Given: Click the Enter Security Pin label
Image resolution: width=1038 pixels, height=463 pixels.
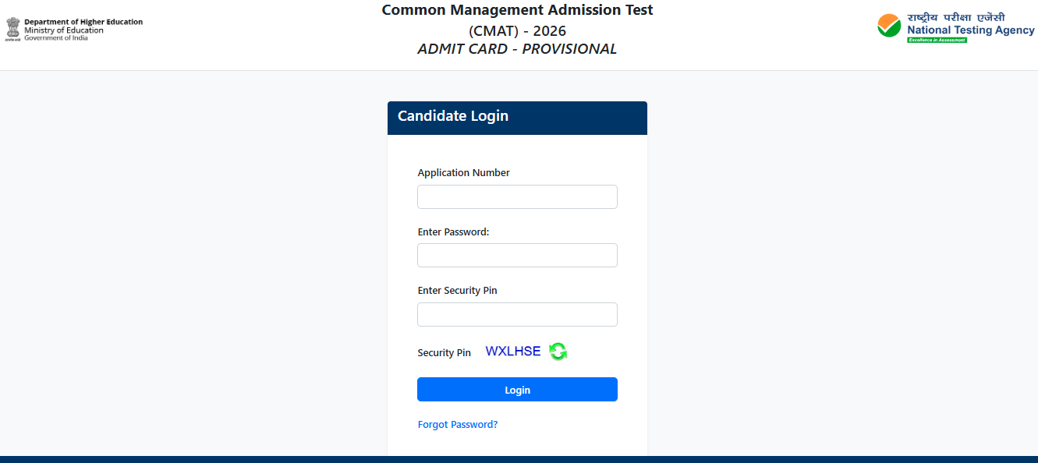Looking at the screenshot, I should (457, 291).
